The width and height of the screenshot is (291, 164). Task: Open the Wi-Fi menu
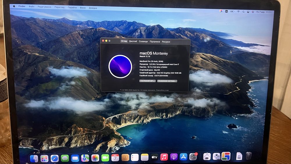click(x=238, y=12)
